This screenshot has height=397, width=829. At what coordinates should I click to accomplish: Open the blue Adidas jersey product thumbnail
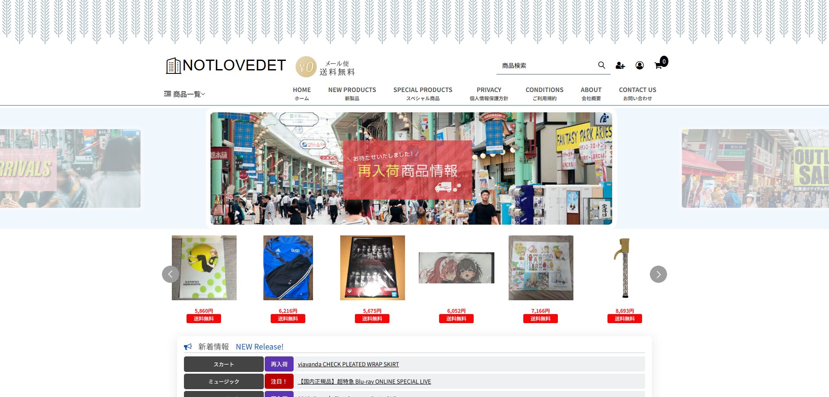pyautogui.click(x=288, y=268)
